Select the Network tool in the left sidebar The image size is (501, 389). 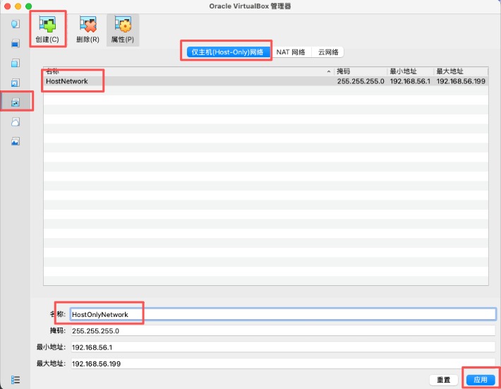coord(16,102)
